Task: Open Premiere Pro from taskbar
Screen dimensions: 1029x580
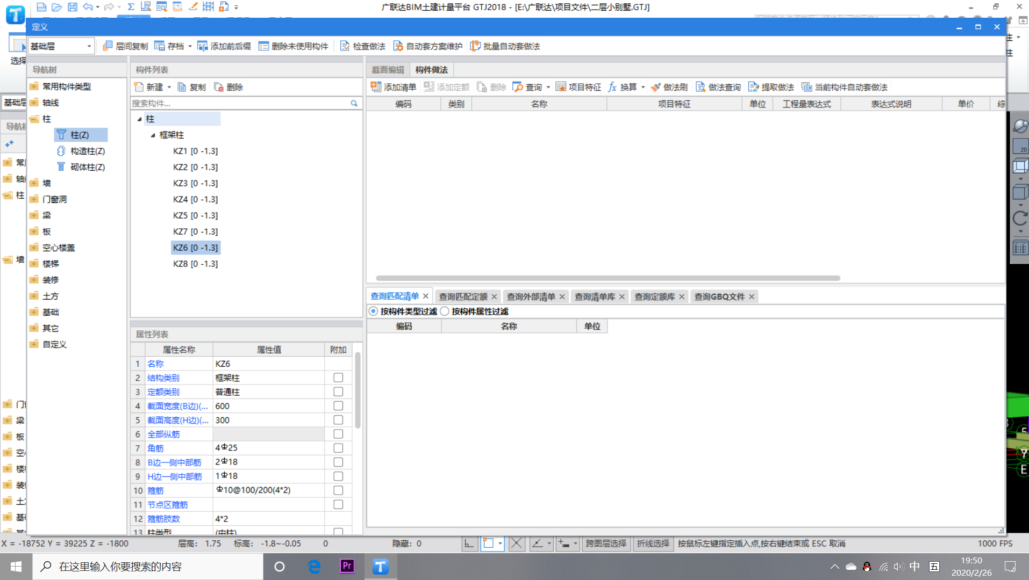Action: (347, 567)
